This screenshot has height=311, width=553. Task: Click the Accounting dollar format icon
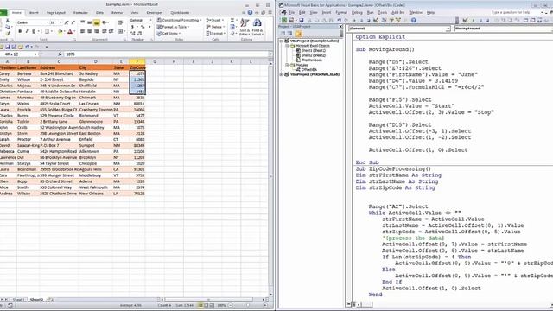[133, 27]
